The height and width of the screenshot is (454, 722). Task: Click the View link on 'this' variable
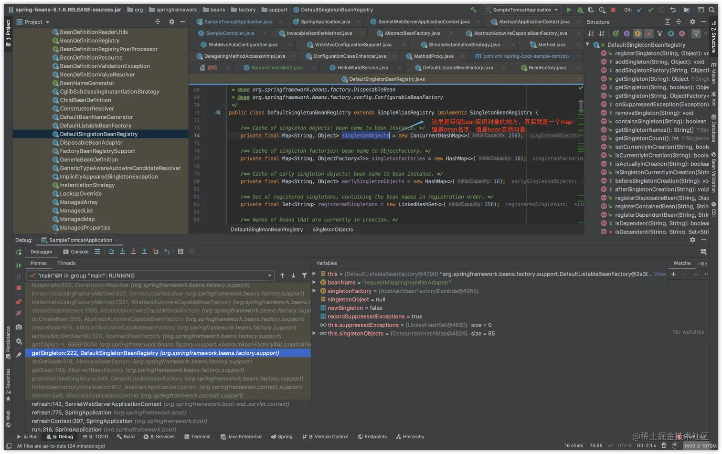[660, 274]
